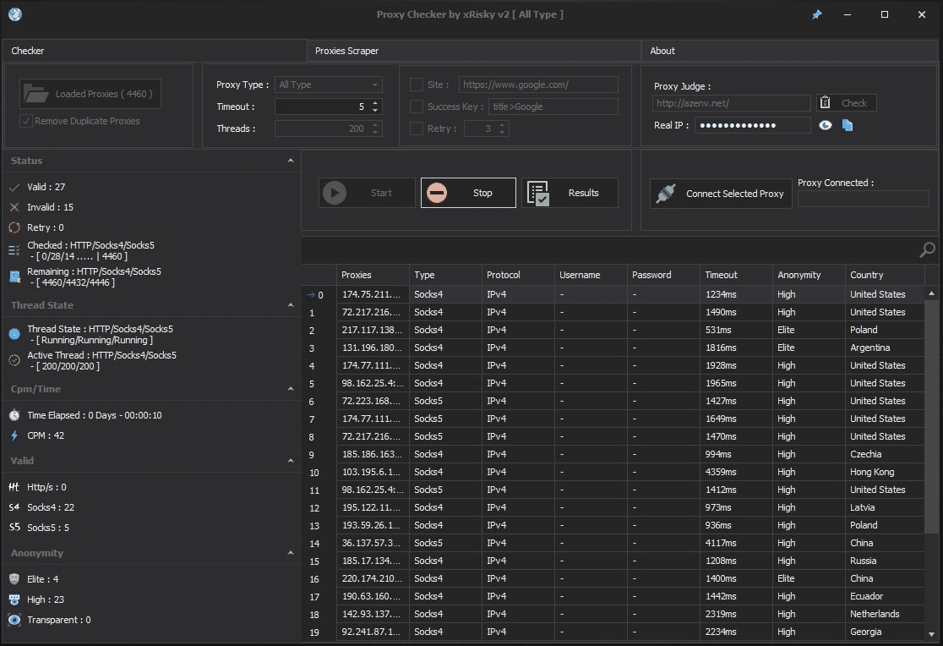The image size is (943, 646).
Task: Click the app globe logo in title bar
Action: (x=14, y=14)
